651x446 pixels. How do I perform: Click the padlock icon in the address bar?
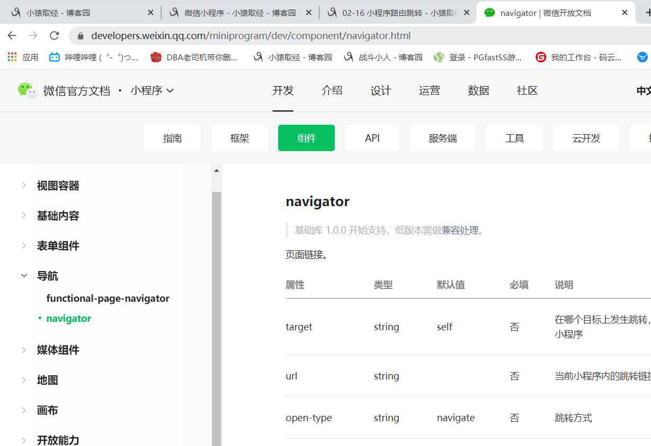pos(80,36)
